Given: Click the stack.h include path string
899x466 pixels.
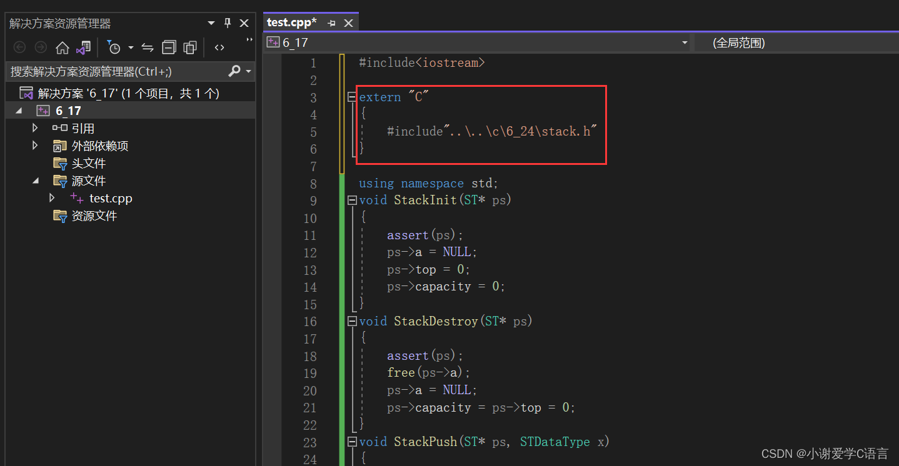Looking at the screenshot, I should click(x=520, y=131).
